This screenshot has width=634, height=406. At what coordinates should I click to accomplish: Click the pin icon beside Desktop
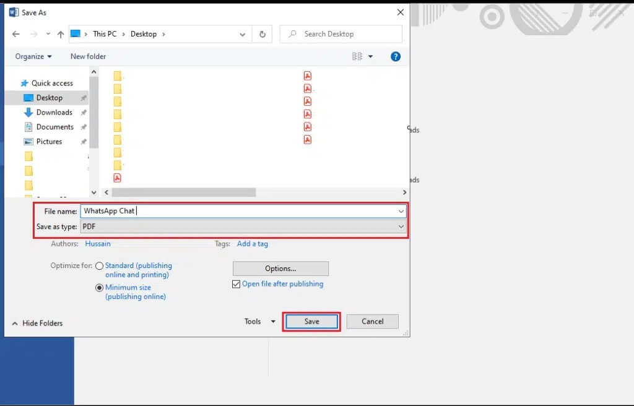click(x=84, y=98)
